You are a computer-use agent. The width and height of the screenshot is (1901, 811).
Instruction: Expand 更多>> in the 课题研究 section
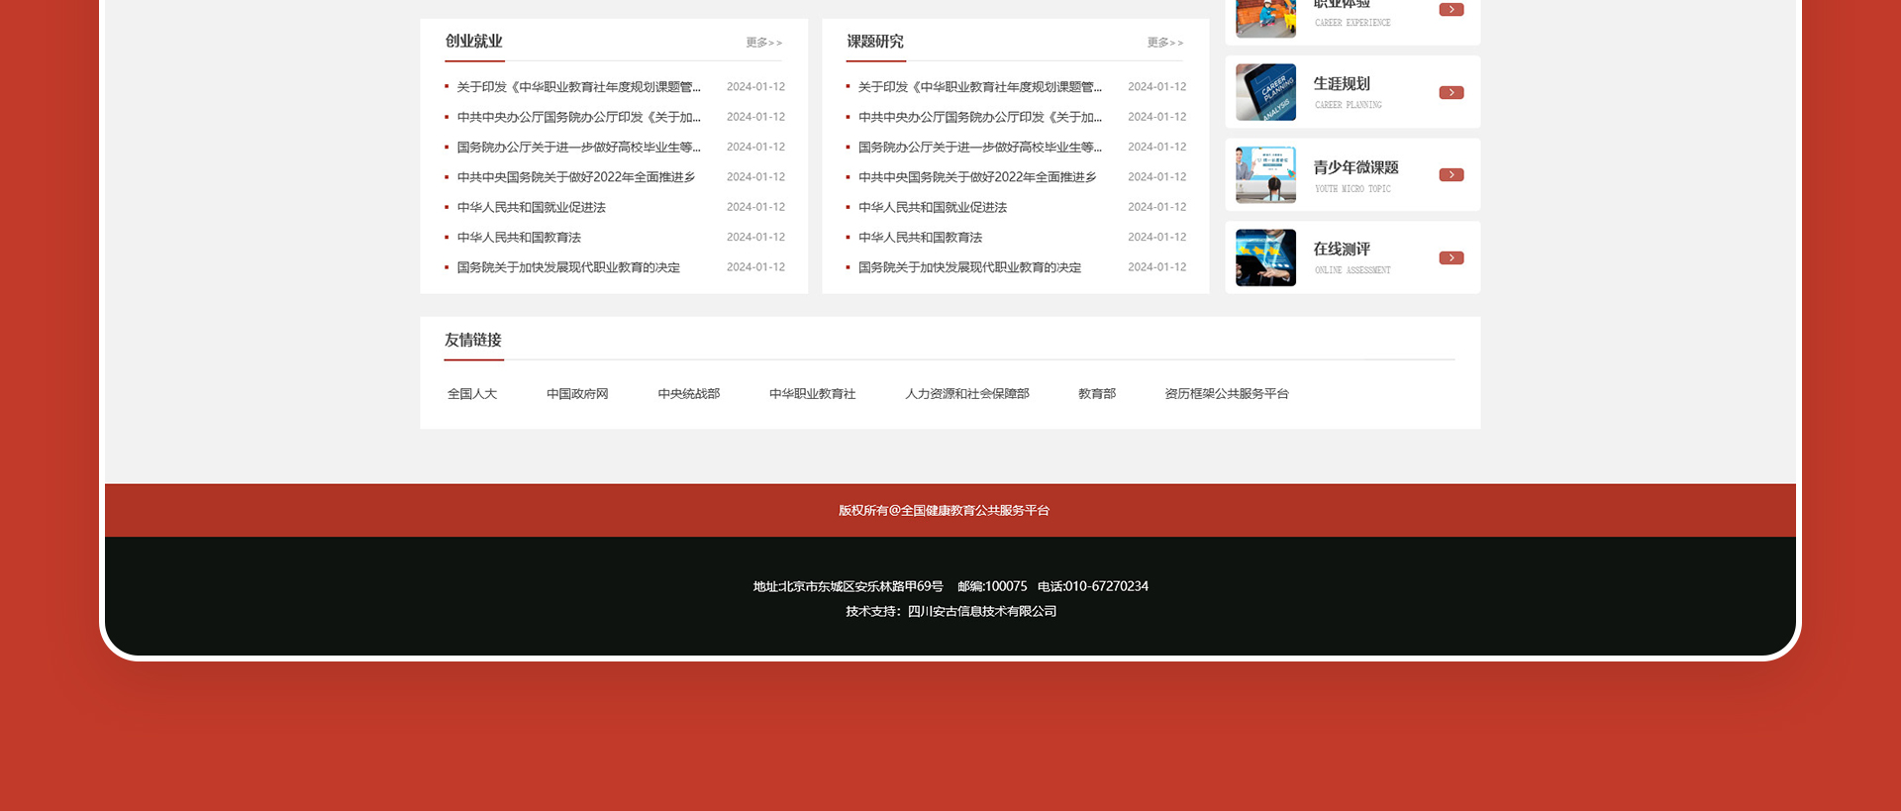[x=1164, y=43]
